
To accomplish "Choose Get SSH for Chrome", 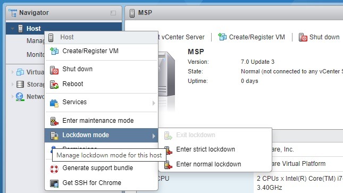I will click(101, 183).
